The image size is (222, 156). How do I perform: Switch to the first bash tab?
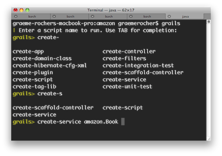click(32, 16)
